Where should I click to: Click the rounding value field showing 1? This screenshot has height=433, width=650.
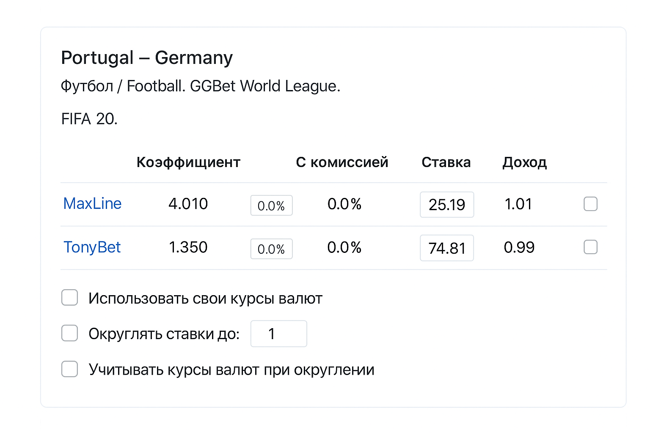point(278,334)
